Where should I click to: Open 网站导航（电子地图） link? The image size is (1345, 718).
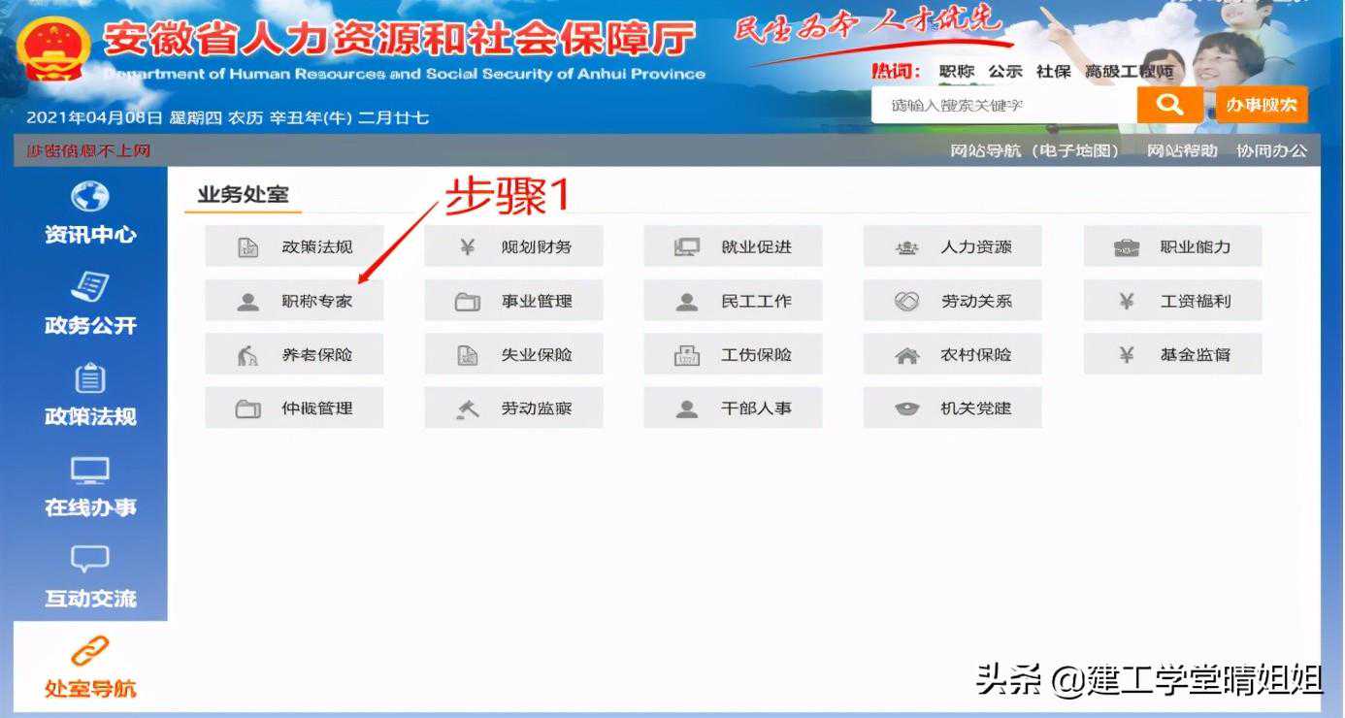(x=1034, y=150)
